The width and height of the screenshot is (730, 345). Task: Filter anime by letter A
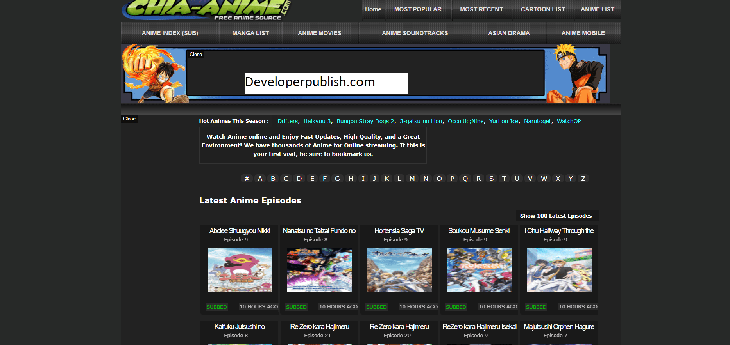click(x=260, y=179)
